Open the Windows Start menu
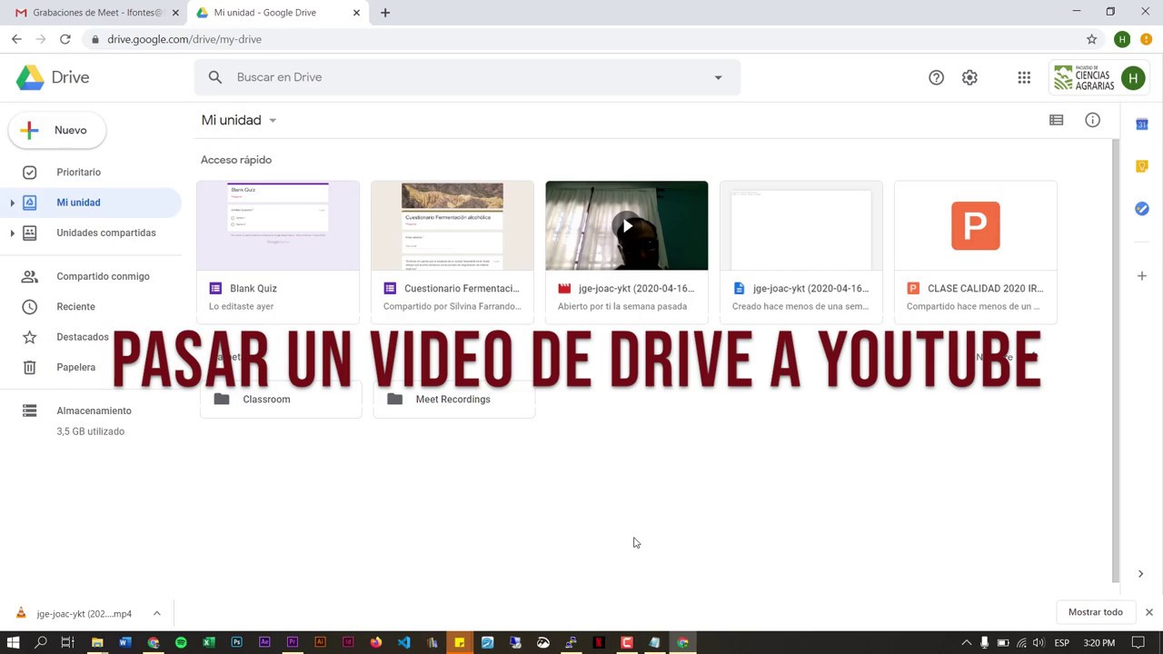 pos(14,642)
